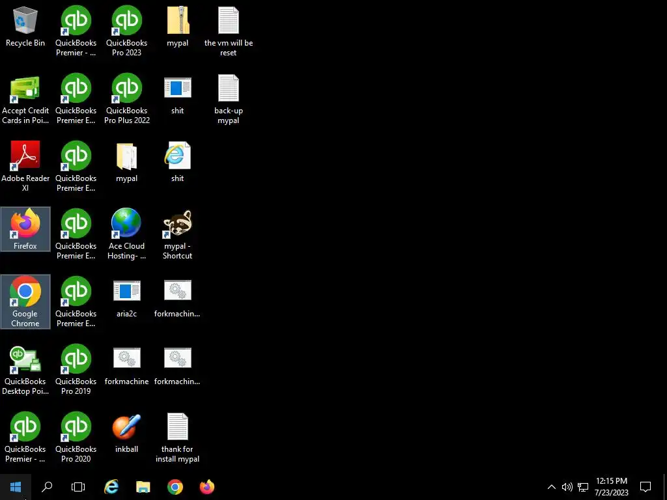667x500 pixels.
Task: Select the mypal - Shortcut raccoon icon
Action: [x=177, y=234]
